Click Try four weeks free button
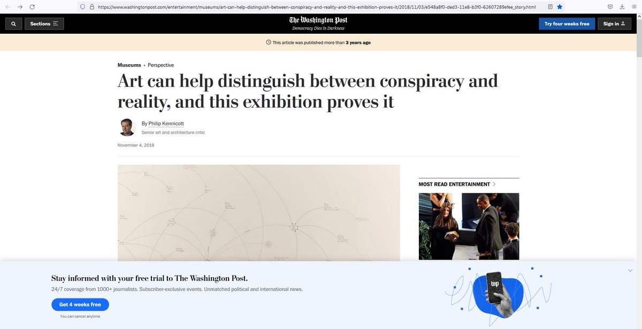This screenshot has height=329, width=642. coord(567,23)
